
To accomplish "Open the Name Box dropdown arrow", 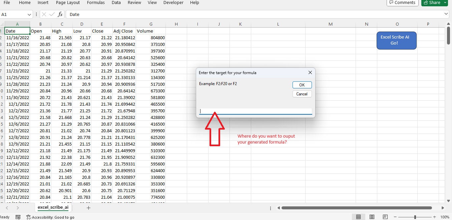I will [x=29, y=14].
